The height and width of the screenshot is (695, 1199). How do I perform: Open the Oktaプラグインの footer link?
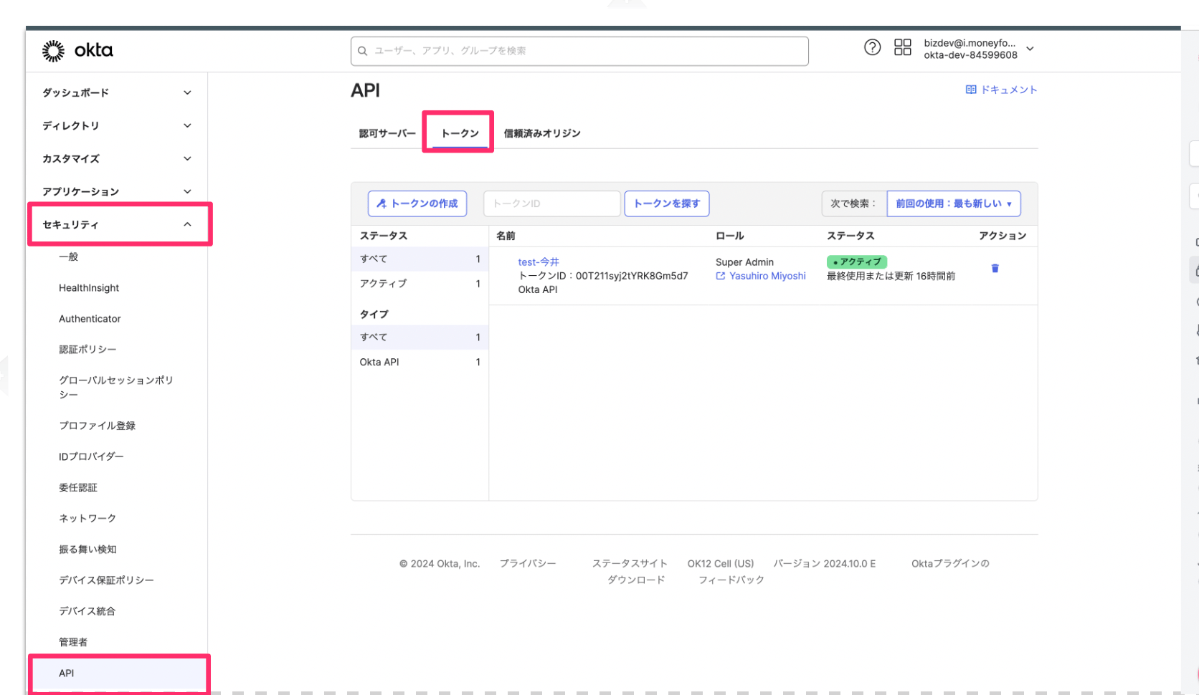950,563
